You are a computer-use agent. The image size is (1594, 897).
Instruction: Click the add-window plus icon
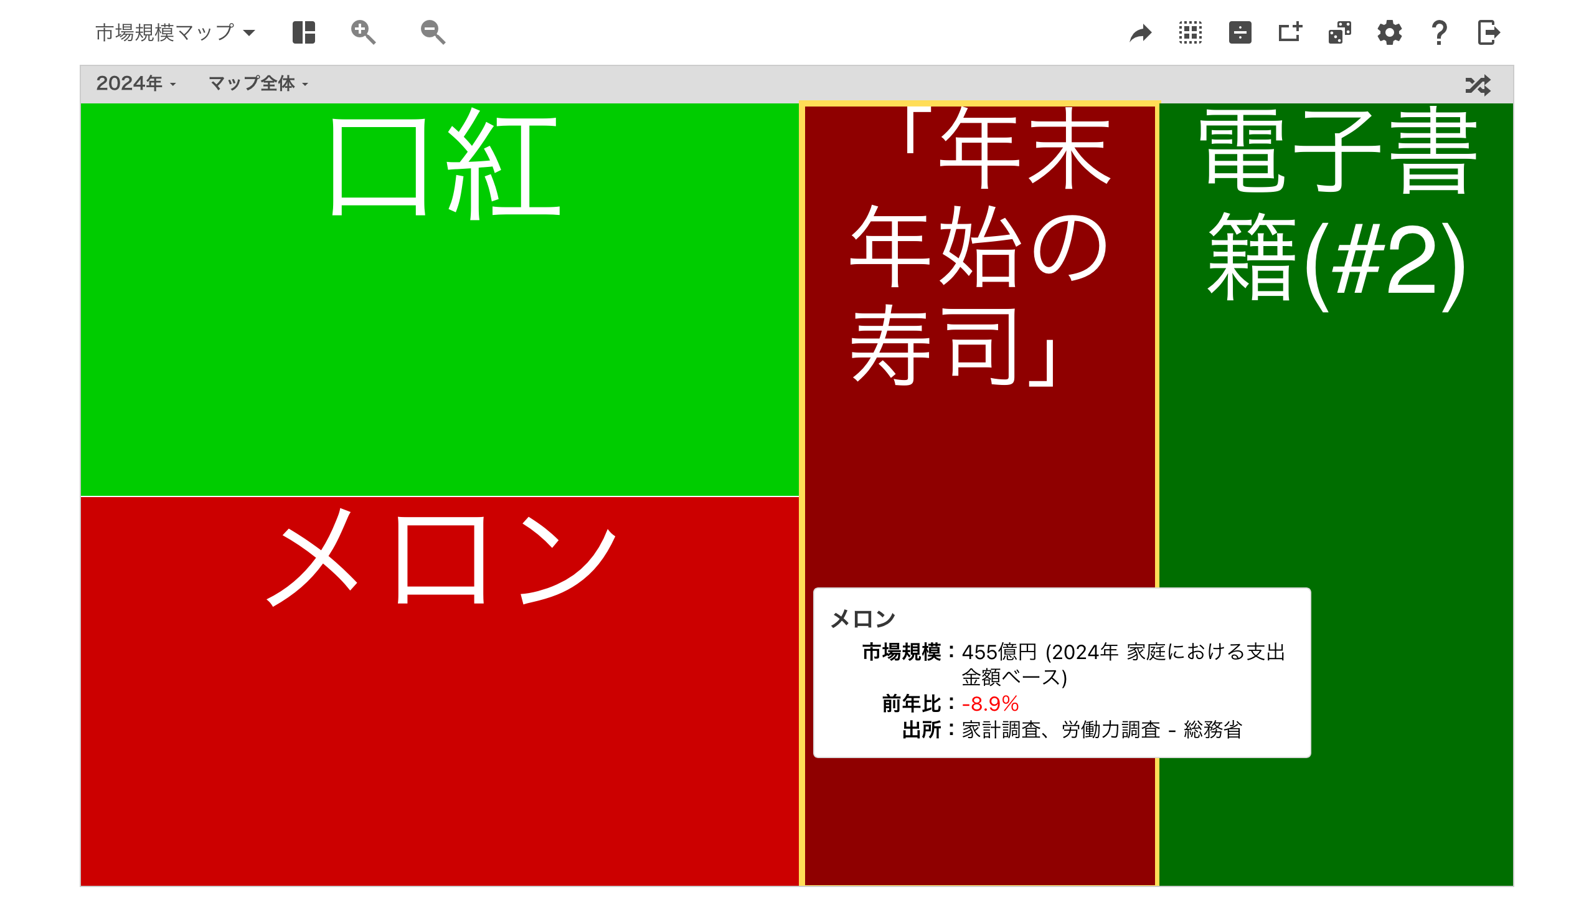point(1290,32)
